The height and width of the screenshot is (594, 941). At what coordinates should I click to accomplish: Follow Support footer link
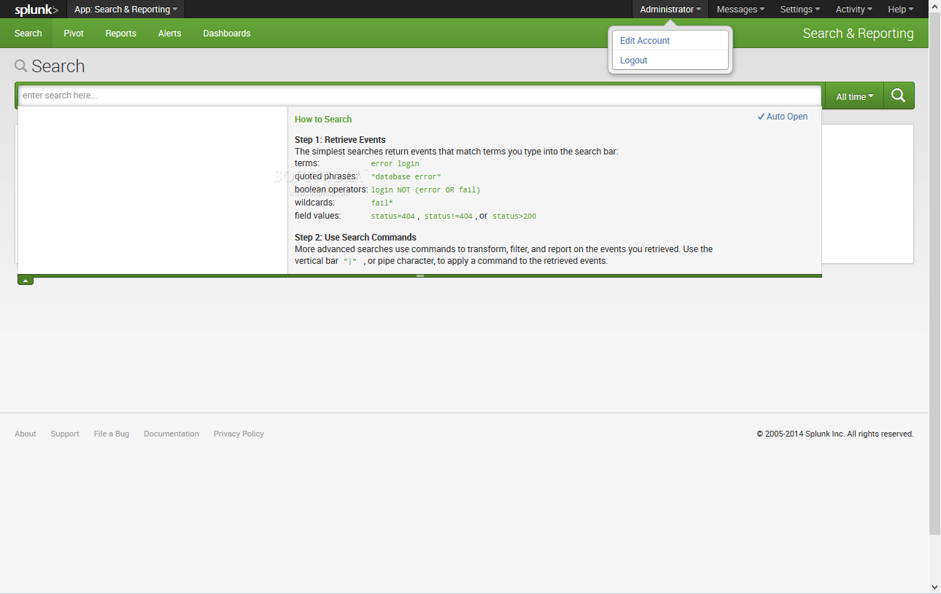[x=65, y=434]
